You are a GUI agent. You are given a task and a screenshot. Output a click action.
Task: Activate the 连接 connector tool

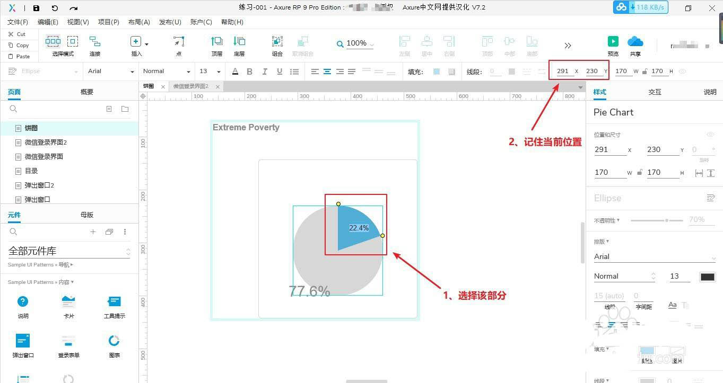(95, 46)
